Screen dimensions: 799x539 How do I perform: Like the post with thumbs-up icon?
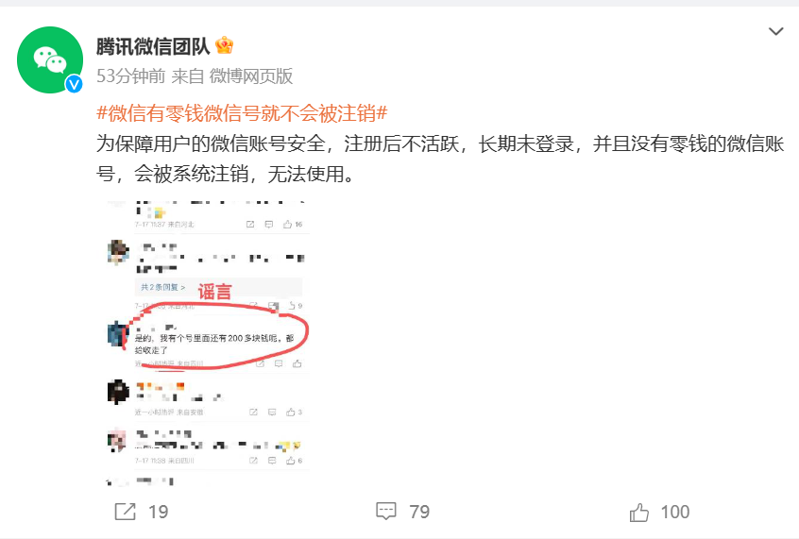click(639, 512)
